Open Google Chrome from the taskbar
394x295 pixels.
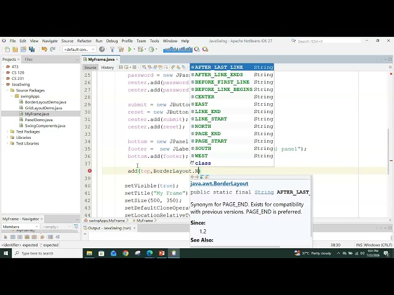click(x=126, y=253)
